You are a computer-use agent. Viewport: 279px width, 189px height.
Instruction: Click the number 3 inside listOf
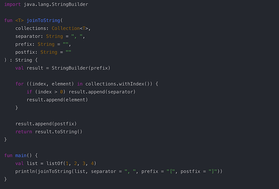[x=84, y=163]
